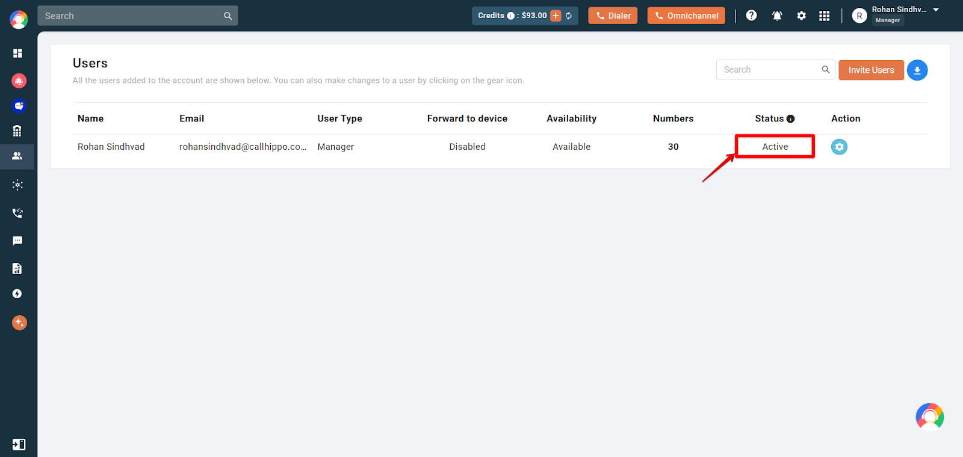963x457 pixels.
Task: Click Invite Users button
Action: tap(871, 70)
